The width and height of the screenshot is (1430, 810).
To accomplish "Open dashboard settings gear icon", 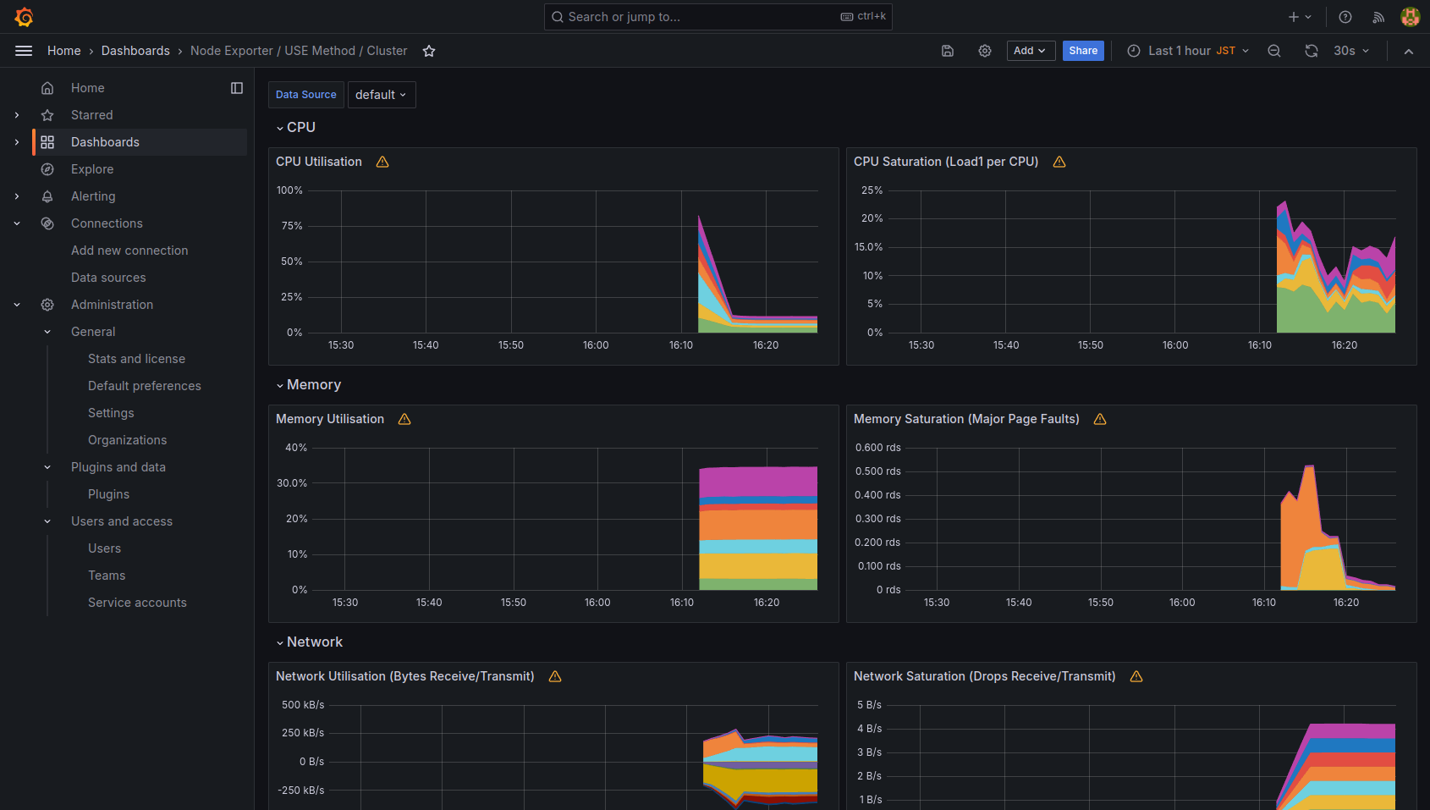I will point(985,51).
